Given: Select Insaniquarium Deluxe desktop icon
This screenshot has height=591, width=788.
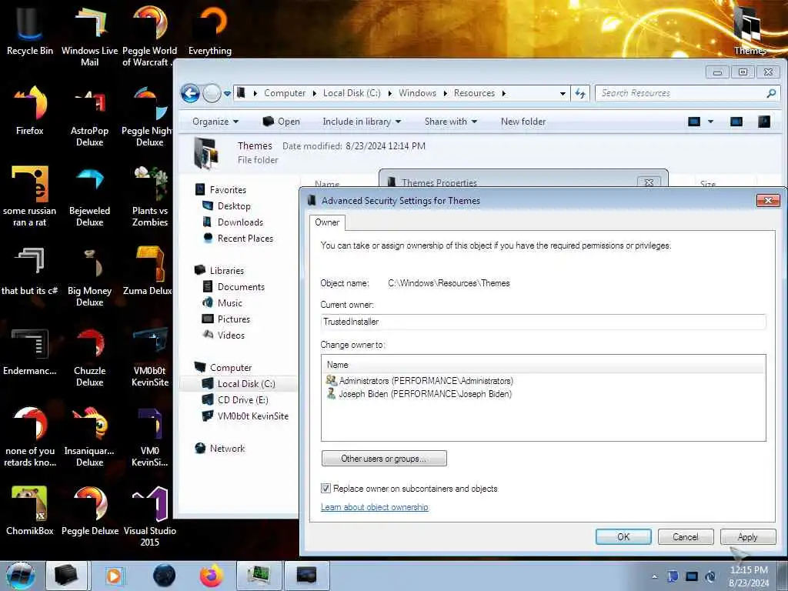Looking at the screenshot, I should point(89,436).
